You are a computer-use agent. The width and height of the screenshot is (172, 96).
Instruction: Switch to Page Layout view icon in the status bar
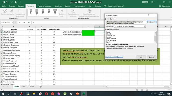coord(142,90)
